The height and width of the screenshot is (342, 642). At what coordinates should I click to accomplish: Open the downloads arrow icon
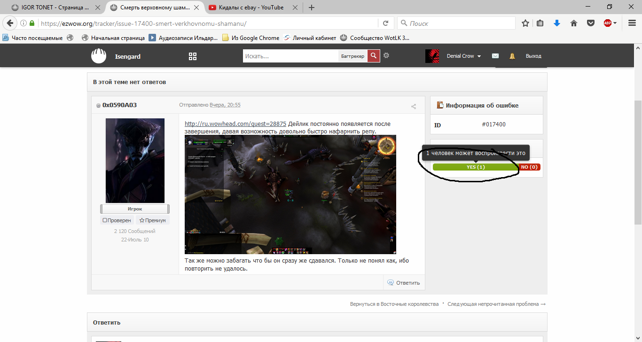(557, 23)
